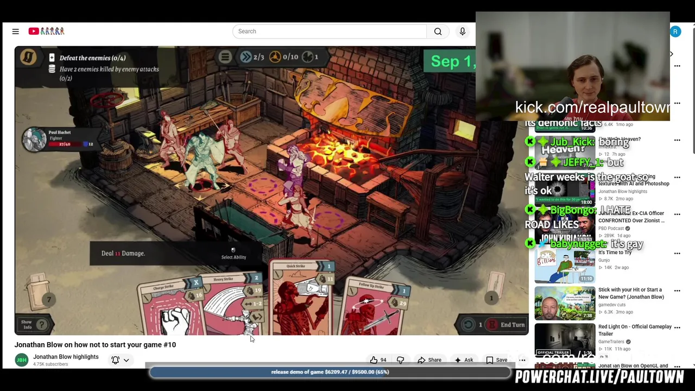Viewport: 695px width, 391px height.
Task: Go to YouTube home via the logo
Action: 47,31
